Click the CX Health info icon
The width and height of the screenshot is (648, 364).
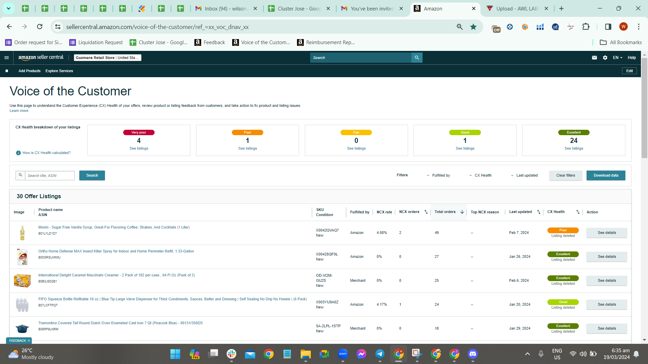tap(19, 153)
